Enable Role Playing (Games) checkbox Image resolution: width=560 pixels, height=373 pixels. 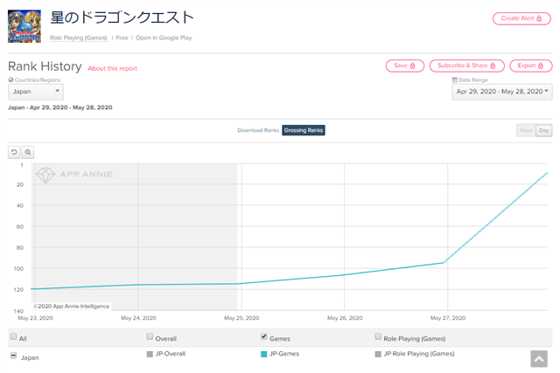coord(378,336)
